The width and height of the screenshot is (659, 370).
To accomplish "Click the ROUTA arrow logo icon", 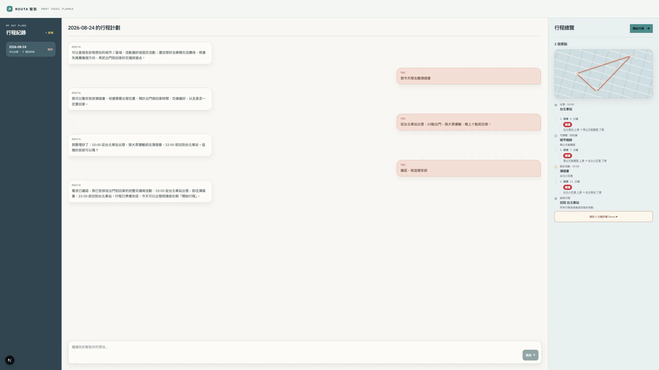I will pos(10,9).
